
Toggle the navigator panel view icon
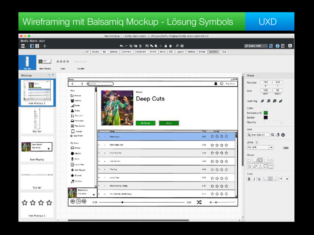coord(32,46)
